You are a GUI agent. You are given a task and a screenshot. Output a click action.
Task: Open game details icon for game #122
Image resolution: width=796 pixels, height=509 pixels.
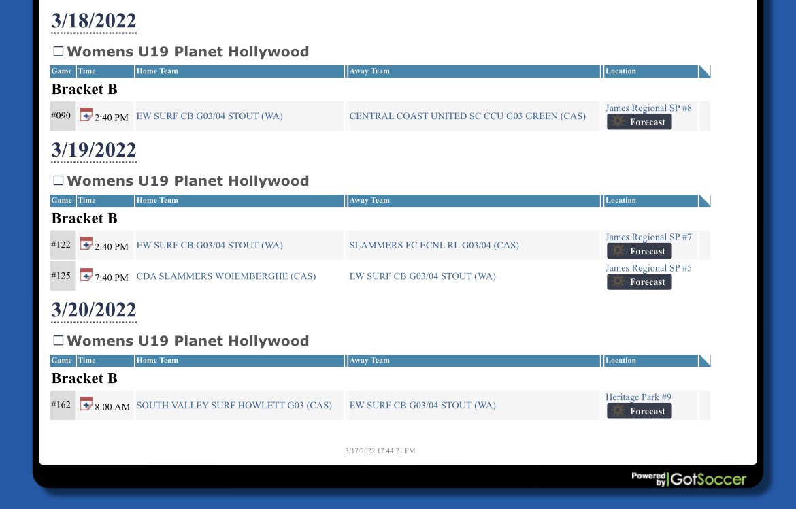click(x=86, y=244)
